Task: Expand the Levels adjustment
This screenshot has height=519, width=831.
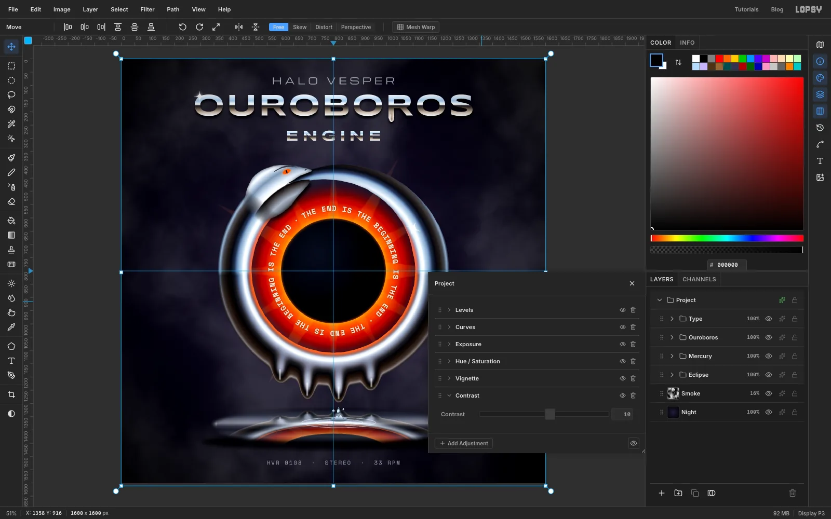Action: 449,310
